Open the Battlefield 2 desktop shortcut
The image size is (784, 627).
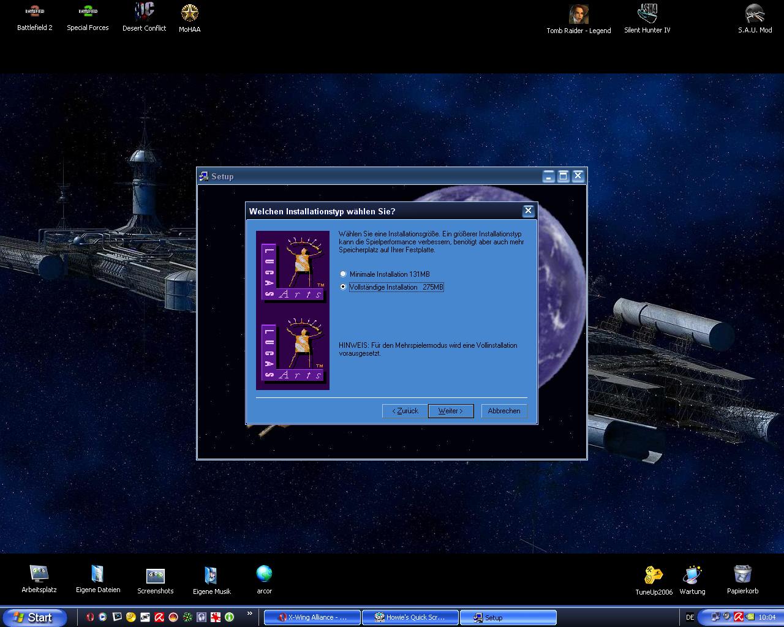click(x=35, y=18)
